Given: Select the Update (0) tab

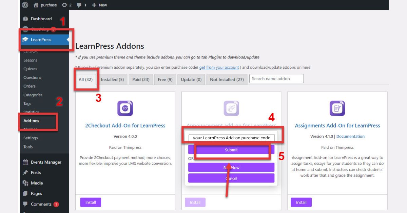Looking at the screenshot, I should [191, 80].
